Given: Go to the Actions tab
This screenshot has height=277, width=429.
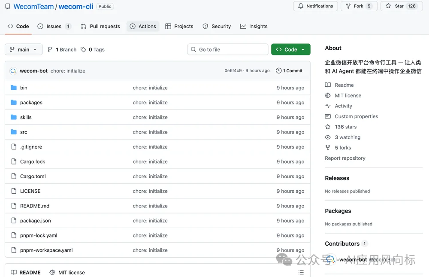Looking at the screenshot, I should (x=143, y=26).
